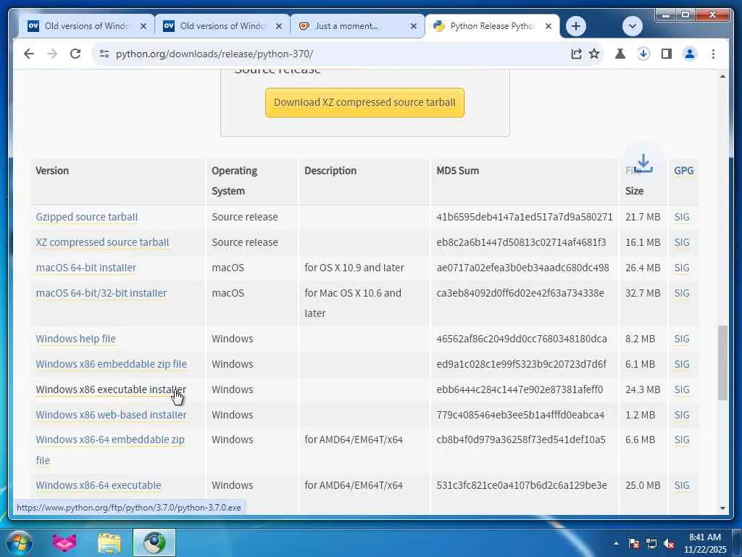
Task: Download Windows help file
Action: click(x=75, y=339)
